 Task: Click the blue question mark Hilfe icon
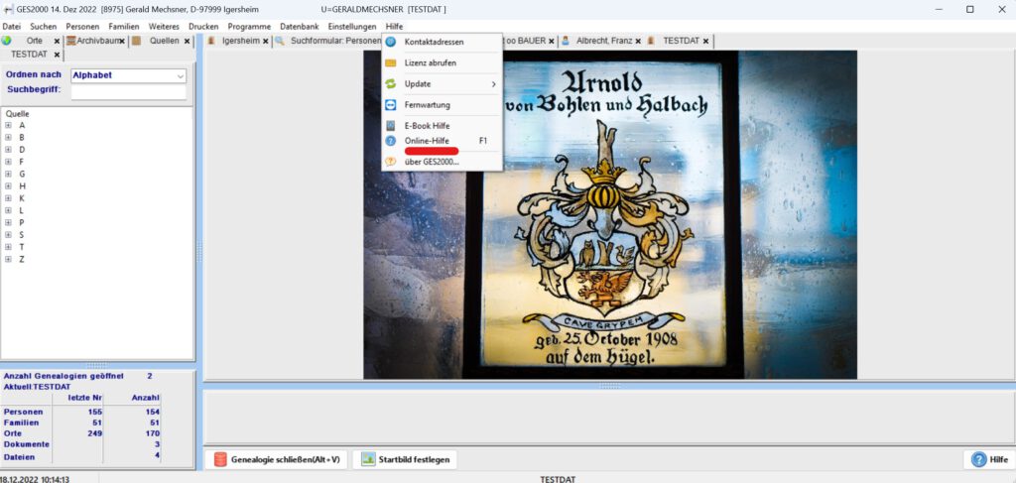pos(978,459)
